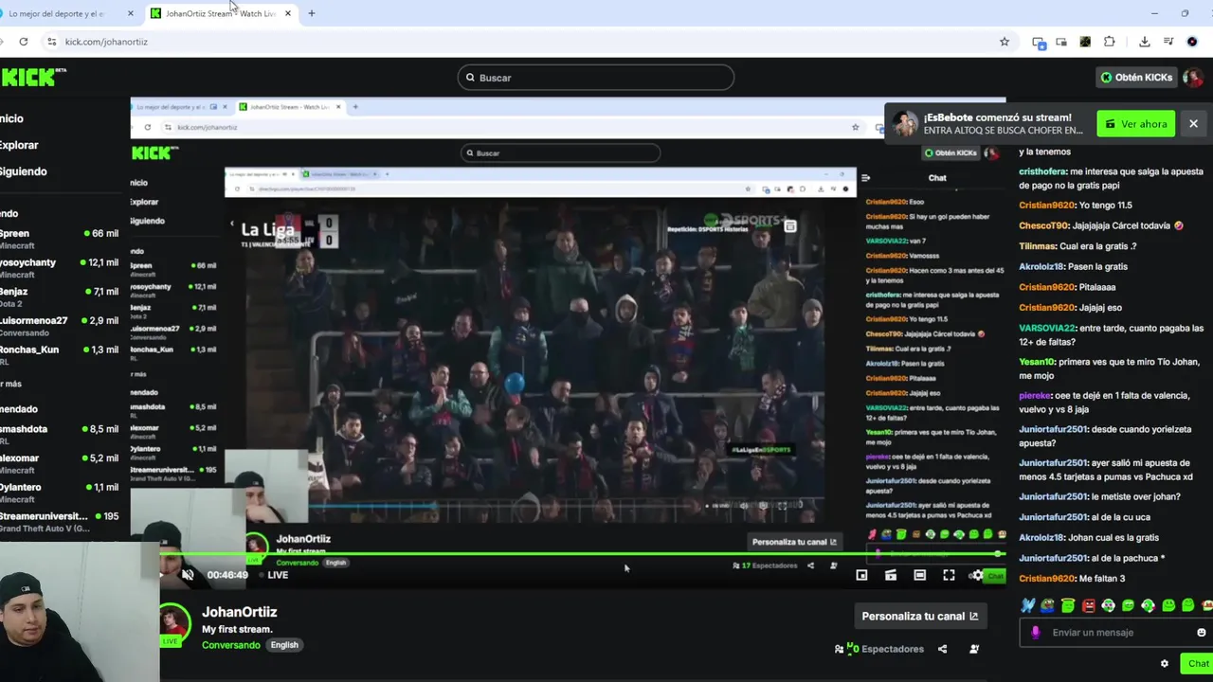Viewport: 1213px width, 682px height.
Task: Click the browser profile avatar
Action: pos(1192,42)
